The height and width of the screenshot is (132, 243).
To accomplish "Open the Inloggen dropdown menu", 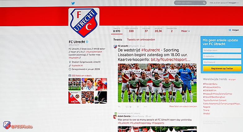I will tap(233, 3).
